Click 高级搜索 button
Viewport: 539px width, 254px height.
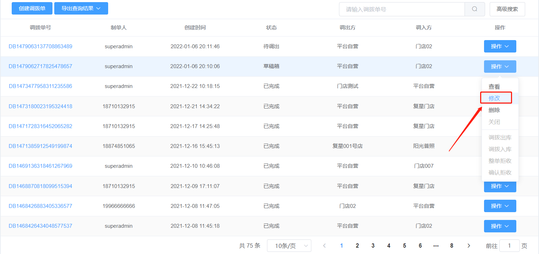pos(507,9)
